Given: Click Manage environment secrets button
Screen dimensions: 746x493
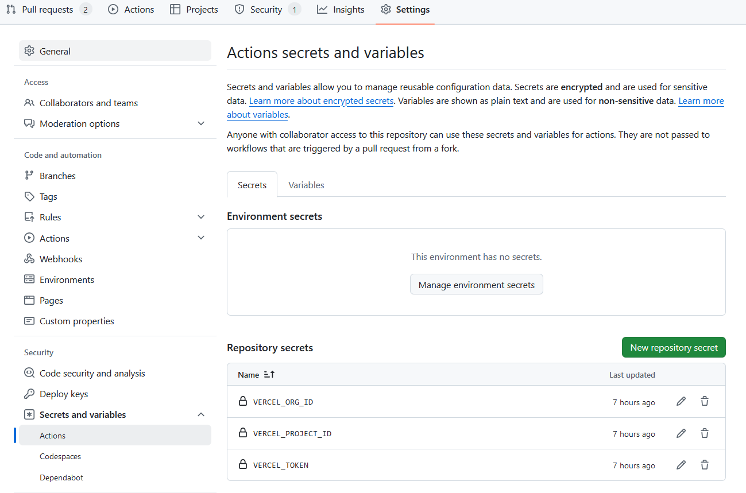Looking at the screenshot, I should point(476,285).
